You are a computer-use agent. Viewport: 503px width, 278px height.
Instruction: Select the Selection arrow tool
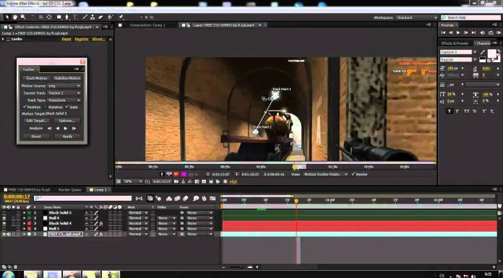[x=7, y=17]
